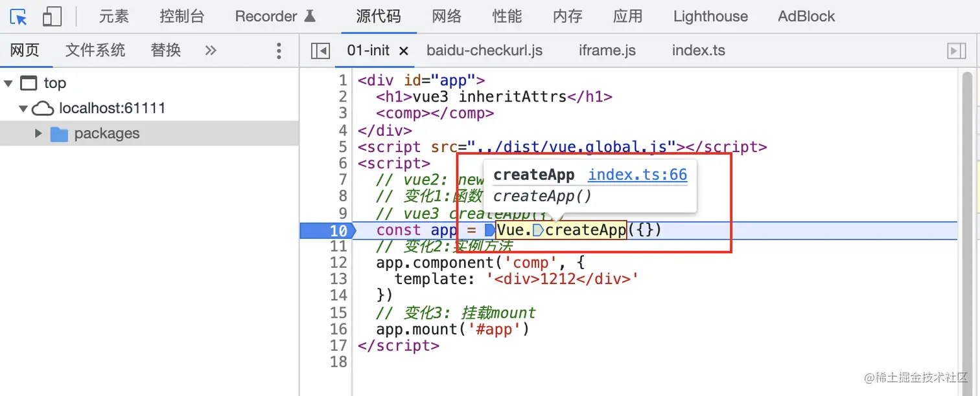Switch to the Recorder tab
This screenshot has height=396, width=980.
coord(275,16)
